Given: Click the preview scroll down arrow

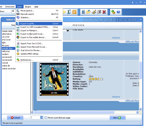Looking at the screenshot, I should [140, 109].
